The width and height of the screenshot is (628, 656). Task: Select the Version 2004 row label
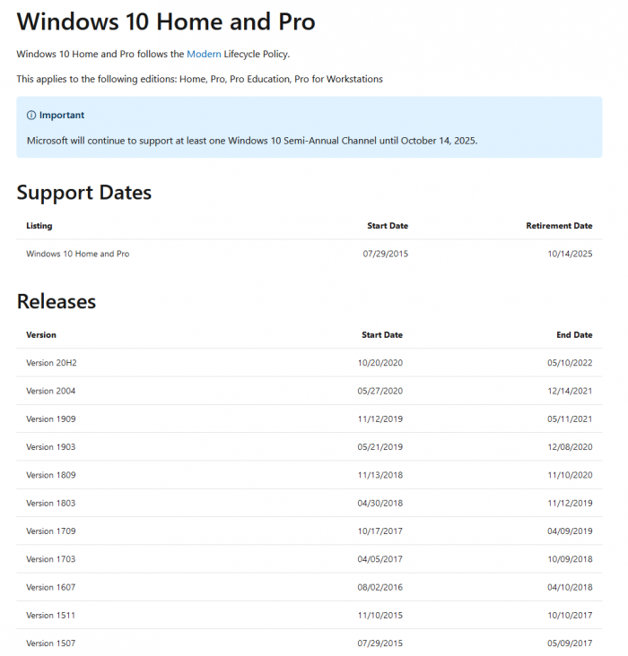tap(57, 392)
